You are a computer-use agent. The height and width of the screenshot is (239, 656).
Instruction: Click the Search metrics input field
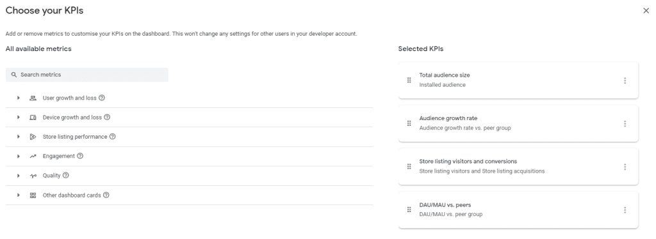pos(87,75)
